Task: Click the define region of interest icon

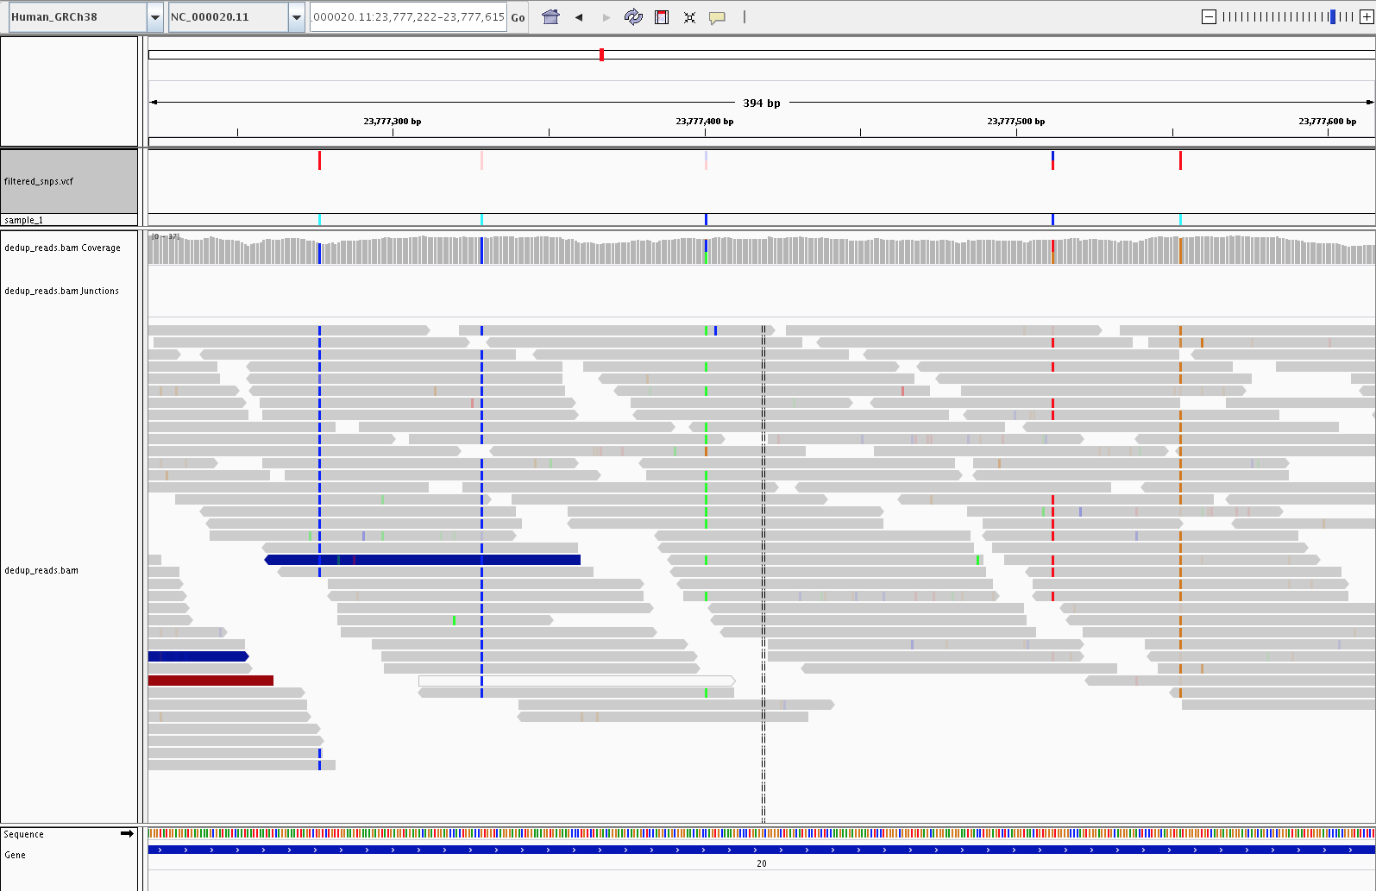Action: (x=662, y=17)
